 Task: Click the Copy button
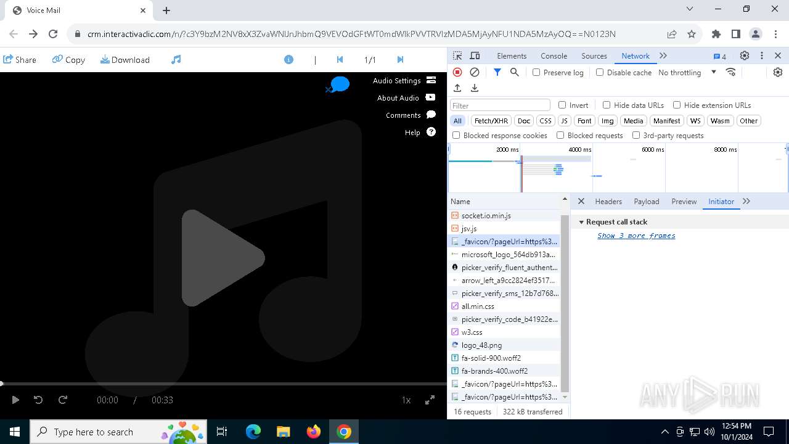tap(68, 60)
